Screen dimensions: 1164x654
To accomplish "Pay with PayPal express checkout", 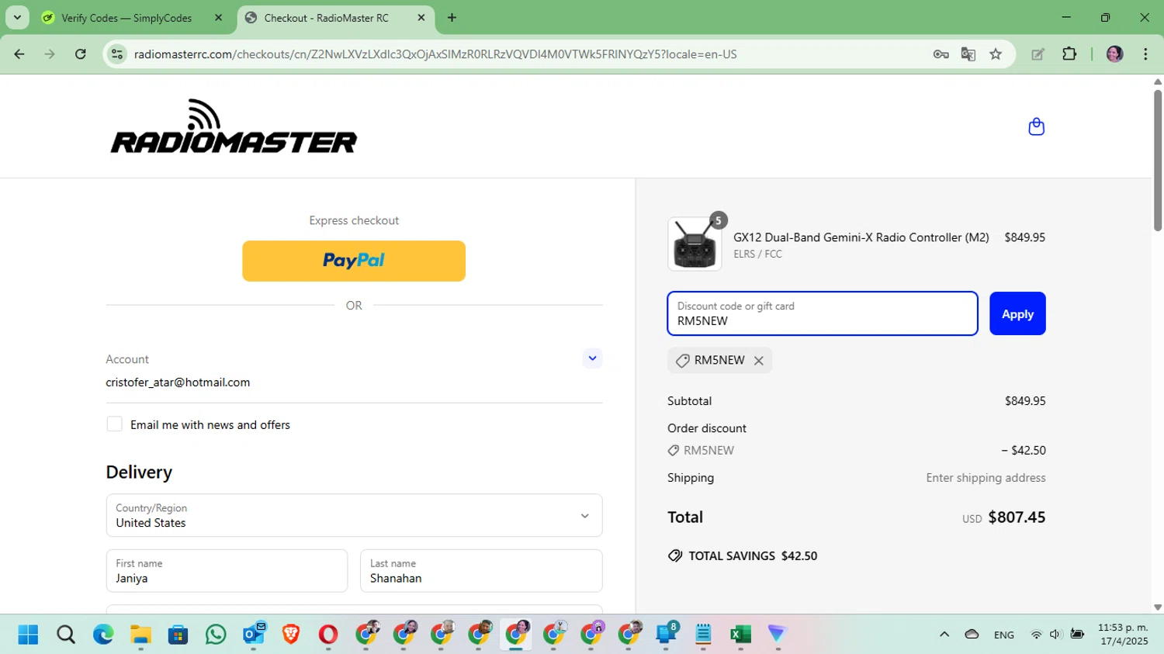I will click(354, 261).
